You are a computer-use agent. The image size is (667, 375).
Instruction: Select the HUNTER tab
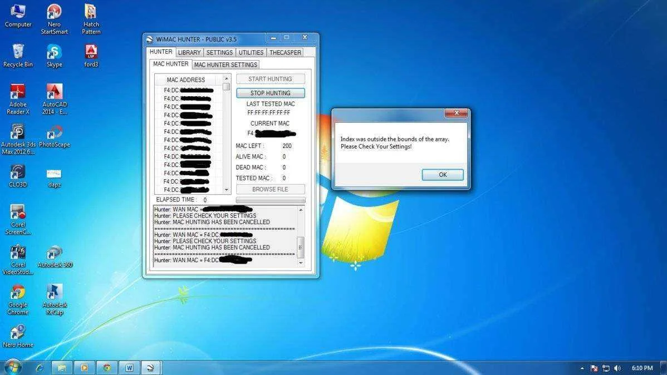tap(161, 52)
